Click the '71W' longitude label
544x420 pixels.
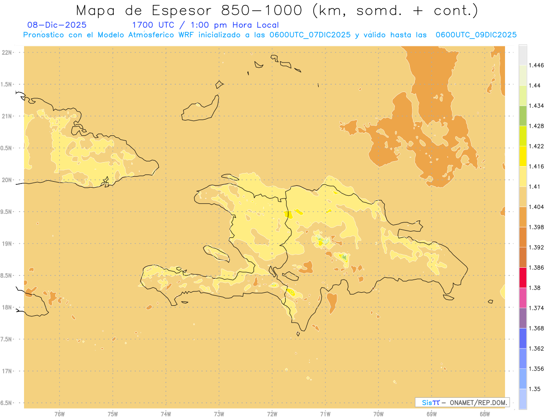(325, 414)
